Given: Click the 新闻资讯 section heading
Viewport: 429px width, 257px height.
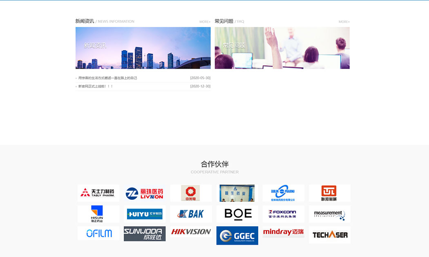Looking at the screenshot, I should [x=85, y=21].
